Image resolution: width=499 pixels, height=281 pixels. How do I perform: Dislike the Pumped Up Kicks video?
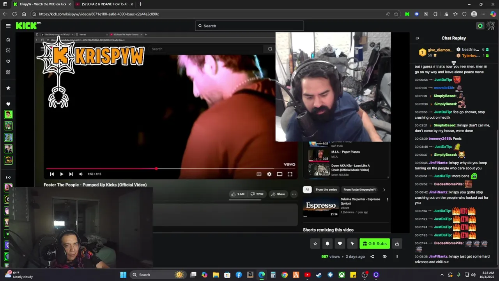tap(257, 194)
